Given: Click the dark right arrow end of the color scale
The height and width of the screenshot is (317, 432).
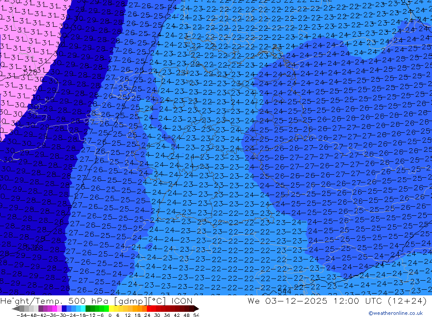Looking at the screenshot, I should pos(196,308).
